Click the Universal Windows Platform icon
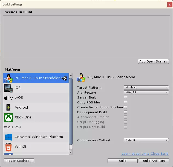This screenshot has width=173, height=167. pyautogui.click(x=8, y=137)
